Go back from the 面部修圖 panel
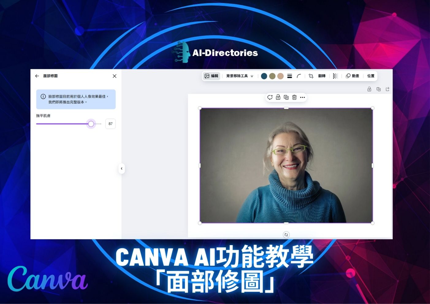The image size is (430, 304). (x=37, y=76)
